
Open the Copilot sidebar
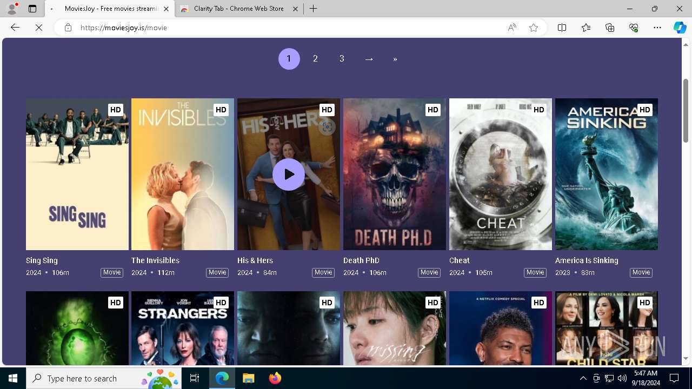[x=680, y=28]
